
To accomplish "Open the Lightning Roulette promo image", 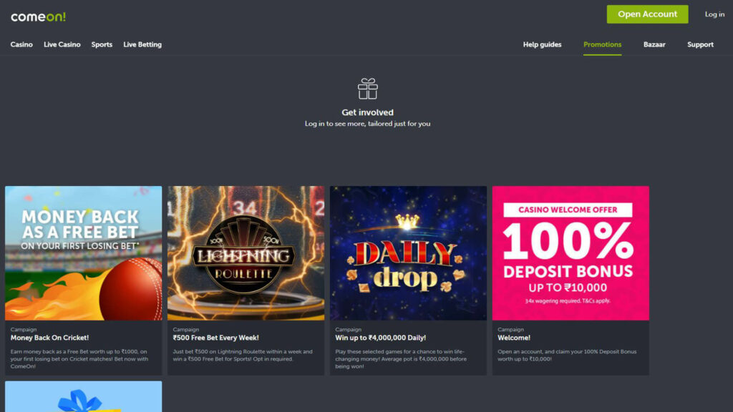I will pos(246,253).
